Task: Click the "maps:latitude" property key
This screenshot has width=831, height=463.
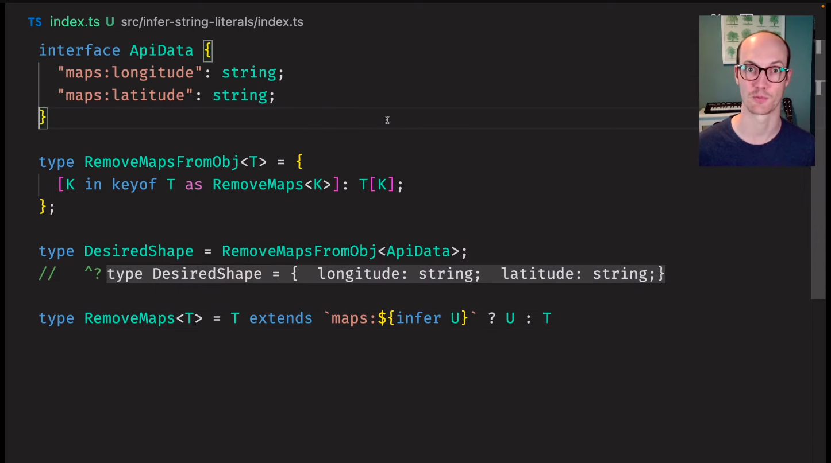Action: (x=125, y=95)
